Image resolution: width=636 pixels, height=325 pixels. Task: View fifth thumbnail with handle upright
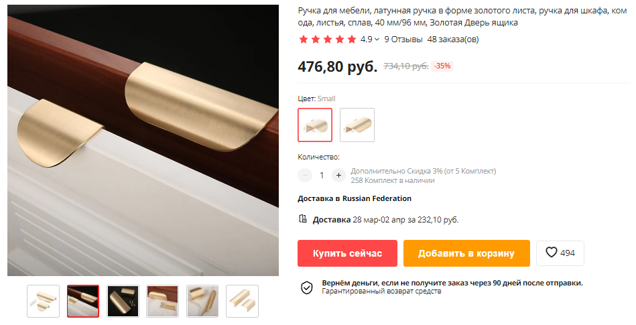[202, 301]
